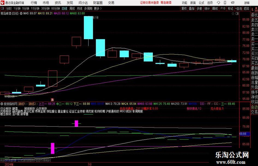Click the 85.00 price label on the main axis

click(x=246, y=19)
